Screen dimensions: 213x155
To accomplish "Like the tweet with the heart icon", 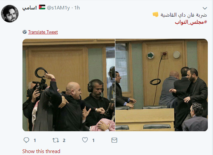I will pos(85,140).
